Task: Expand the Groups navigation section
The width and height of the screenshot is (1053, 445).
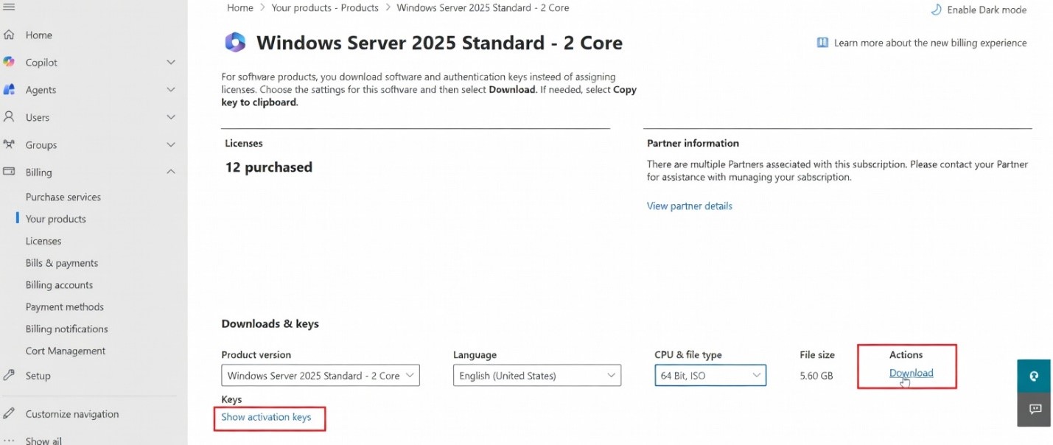Action: (171, 145)
